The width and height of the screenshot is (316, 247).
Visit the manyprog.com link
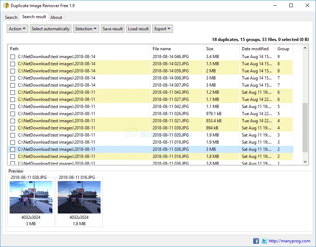(x=289, y=241)
